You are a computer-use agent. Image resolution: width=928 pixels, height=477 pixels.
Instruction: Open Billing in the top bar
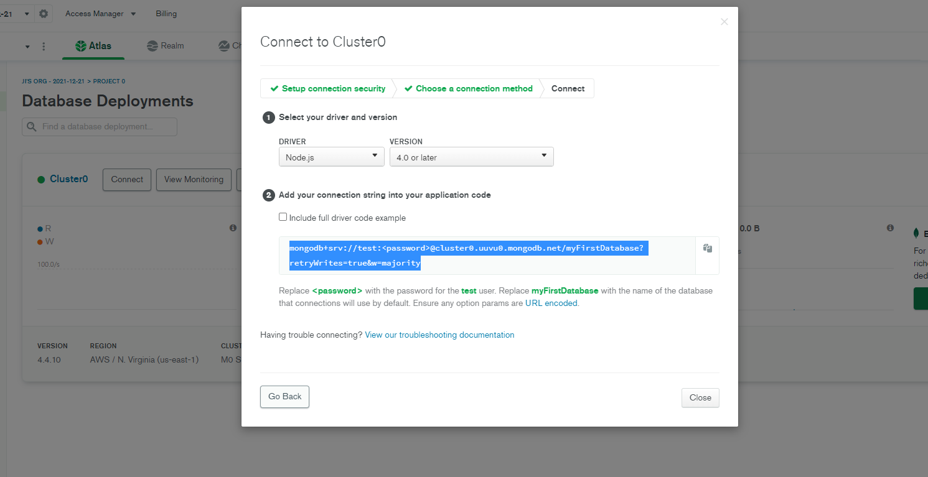tap(166, 14)
